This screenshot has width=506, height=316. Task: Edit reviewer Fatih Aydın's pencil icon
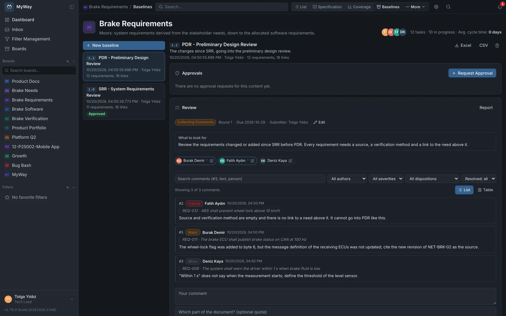[252, 161]
